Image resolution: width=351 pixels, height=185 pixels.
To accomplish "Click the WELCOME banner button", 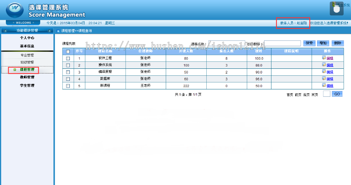I will [23, 23].
